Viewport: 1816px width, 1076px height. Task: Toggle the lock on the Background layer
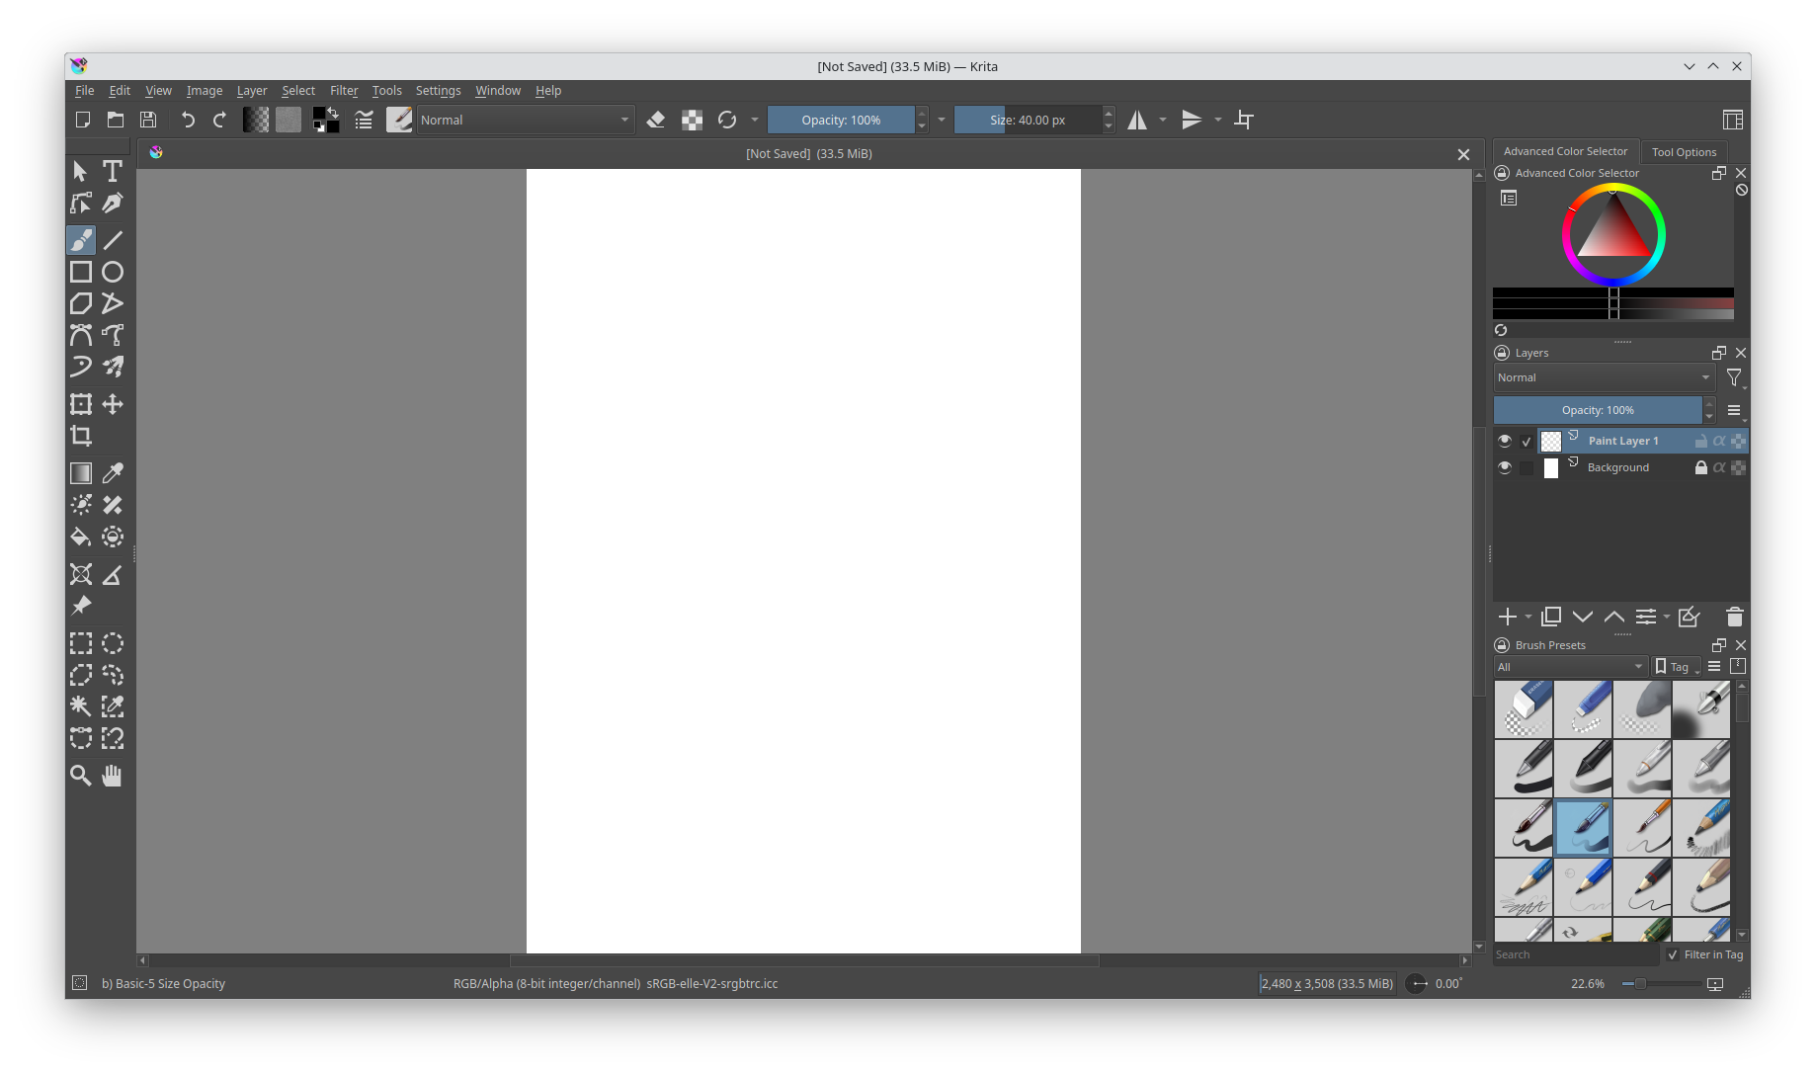pyautogui.click(x=1700, y=467)
